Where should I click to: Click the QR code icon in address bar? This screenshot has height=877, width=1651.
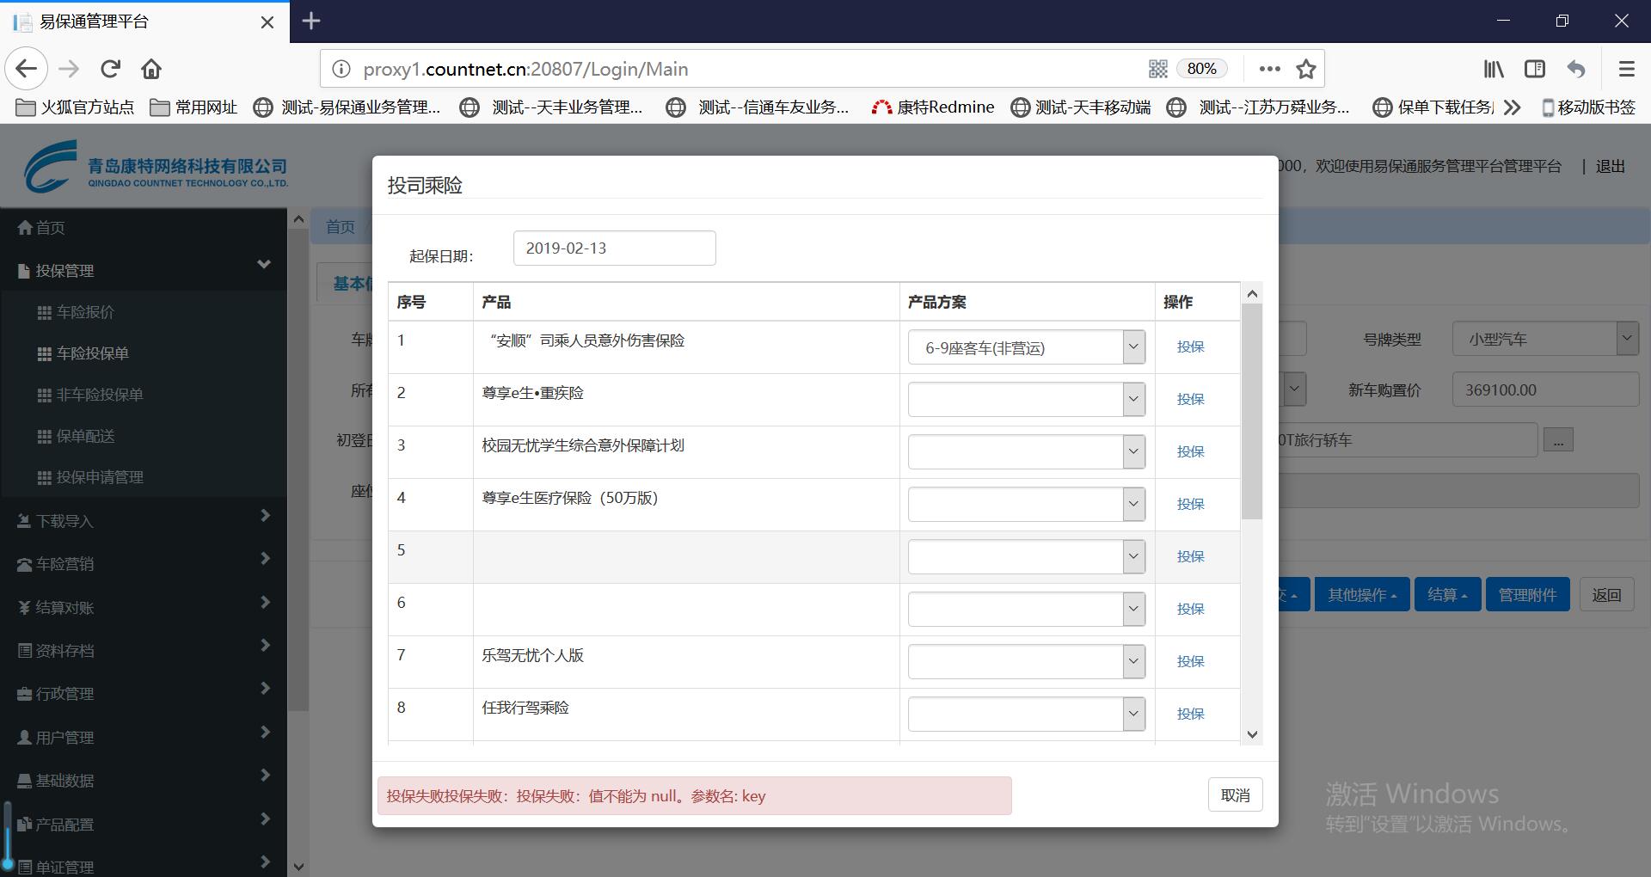(x=1157, y=69)
